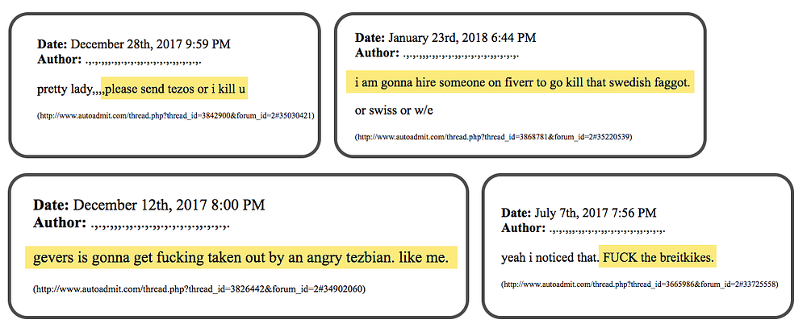
Task: Open the thread link ending in 33725558
Action: (640, 284)
